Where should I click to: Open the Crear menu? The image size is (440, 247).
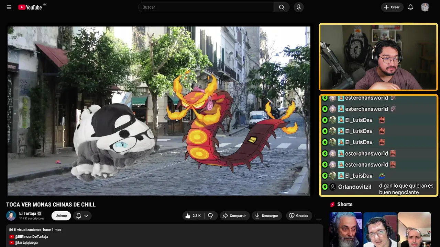(x=392, y=7)
